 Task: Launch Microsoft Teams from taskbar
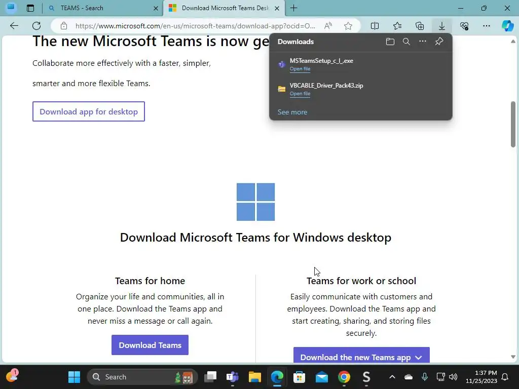click(x=233, y=377)
